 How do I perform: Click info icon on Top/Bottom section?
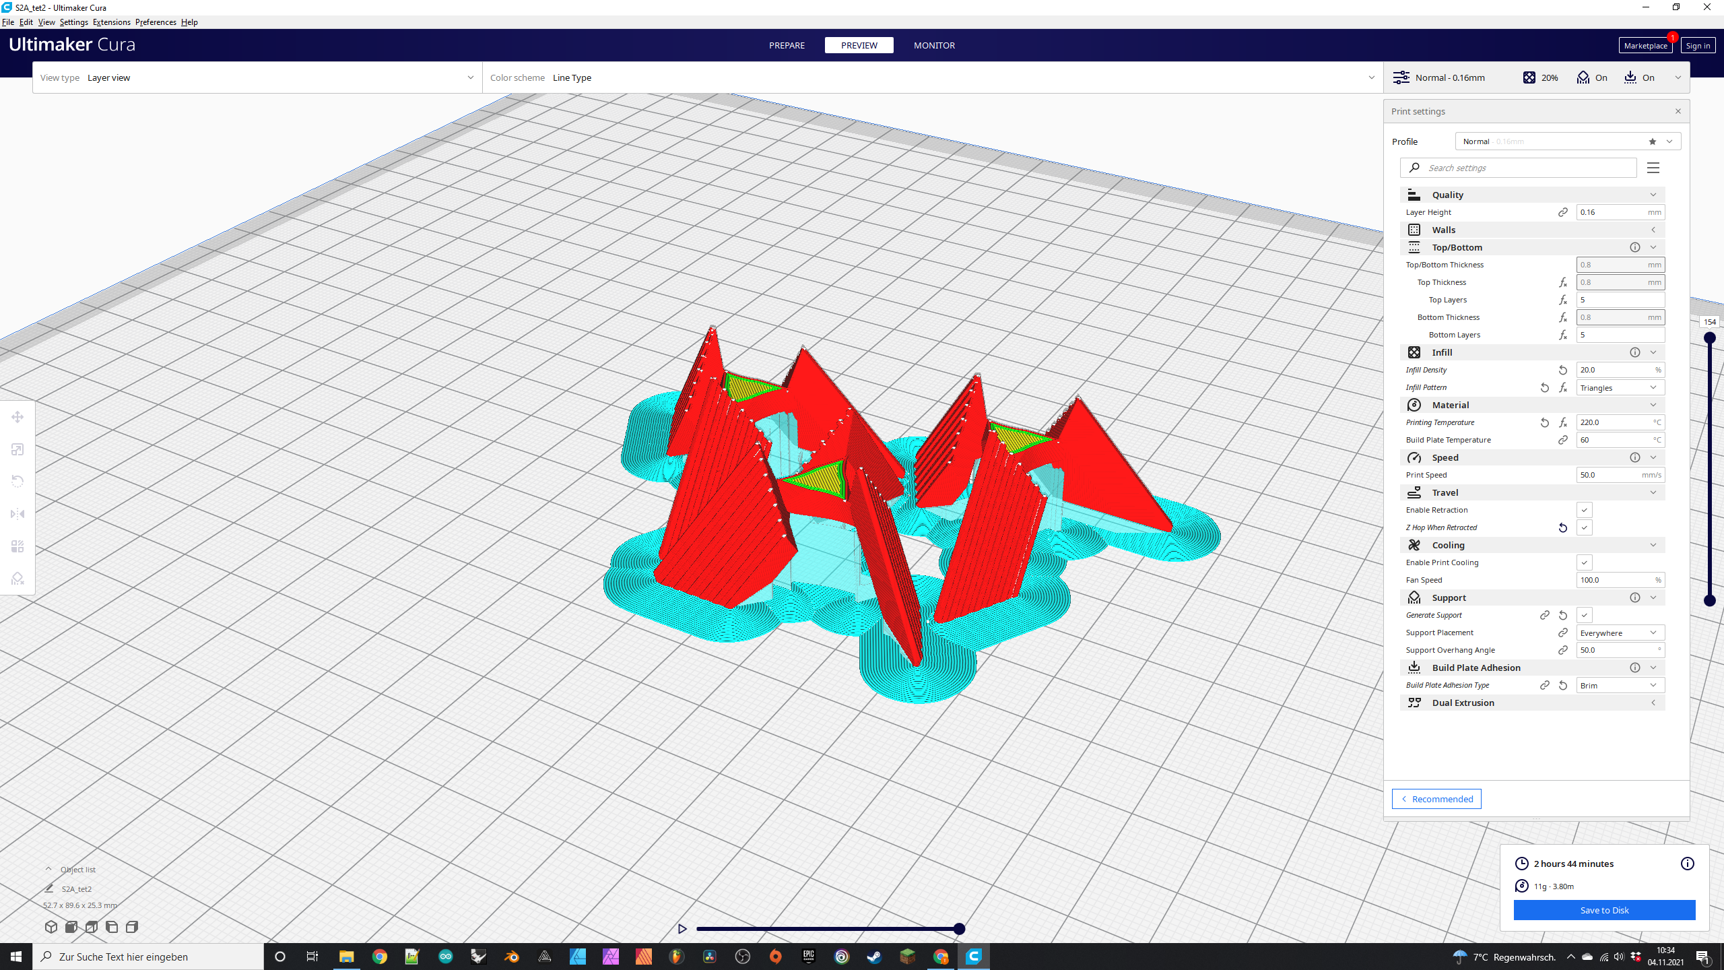[x=1634, y=247]
